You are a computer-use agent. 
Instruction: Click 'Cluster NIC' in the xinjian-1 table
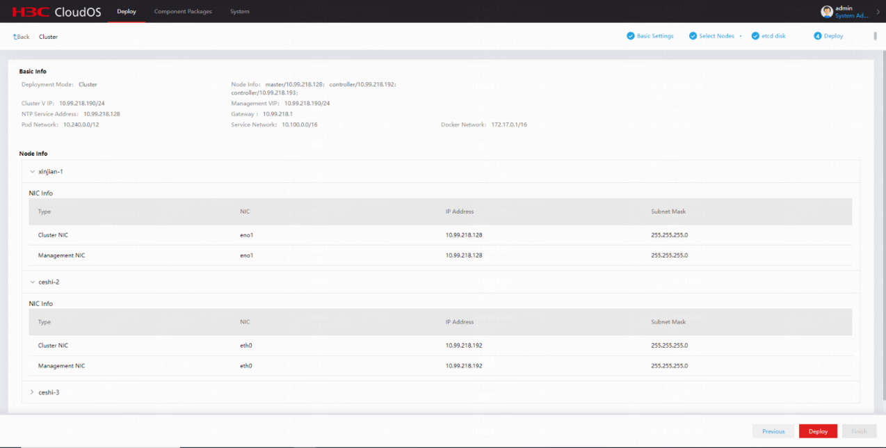click(53, 235)
